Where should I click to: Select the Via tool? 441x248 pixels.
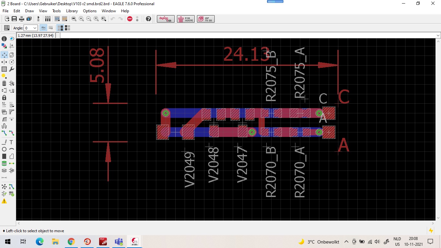click(4, 163)
